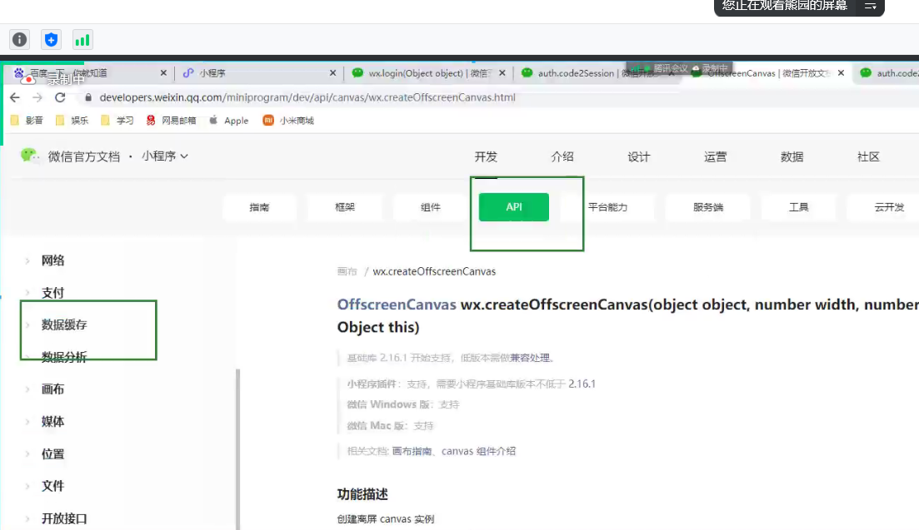Click the browser forward arrow
Screen dimensions: 919x530
tap(37, 97)
